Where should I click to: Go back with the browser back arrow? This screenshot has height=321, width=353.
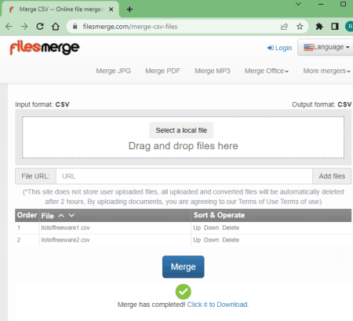pos(9,27)
